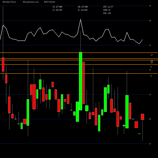Click the highest peak of the white line
This screenshot has width=158, height=158.
[x=81, y=20]
